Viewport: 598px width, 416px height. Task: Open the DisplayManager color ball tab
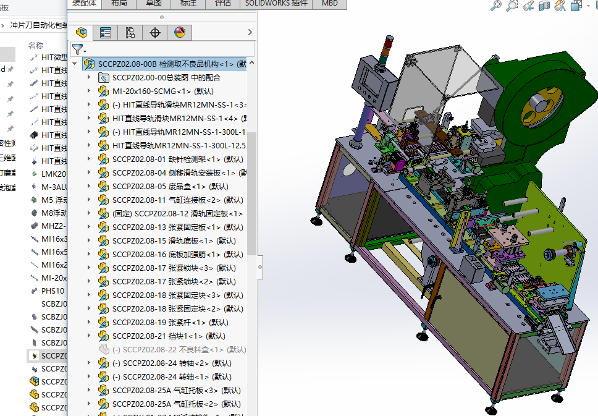click(179, 33)
